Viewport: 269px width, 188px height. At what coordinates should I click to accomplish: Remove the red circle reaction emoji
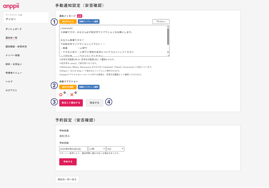coord(65,93)
